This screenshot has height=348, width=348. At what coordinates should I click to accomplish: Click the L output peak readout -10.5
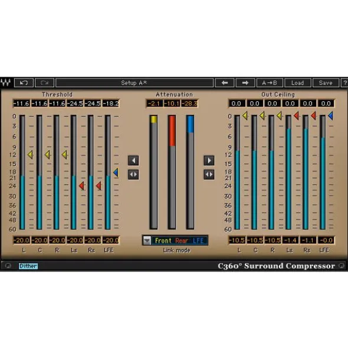(x=237, y=240)
